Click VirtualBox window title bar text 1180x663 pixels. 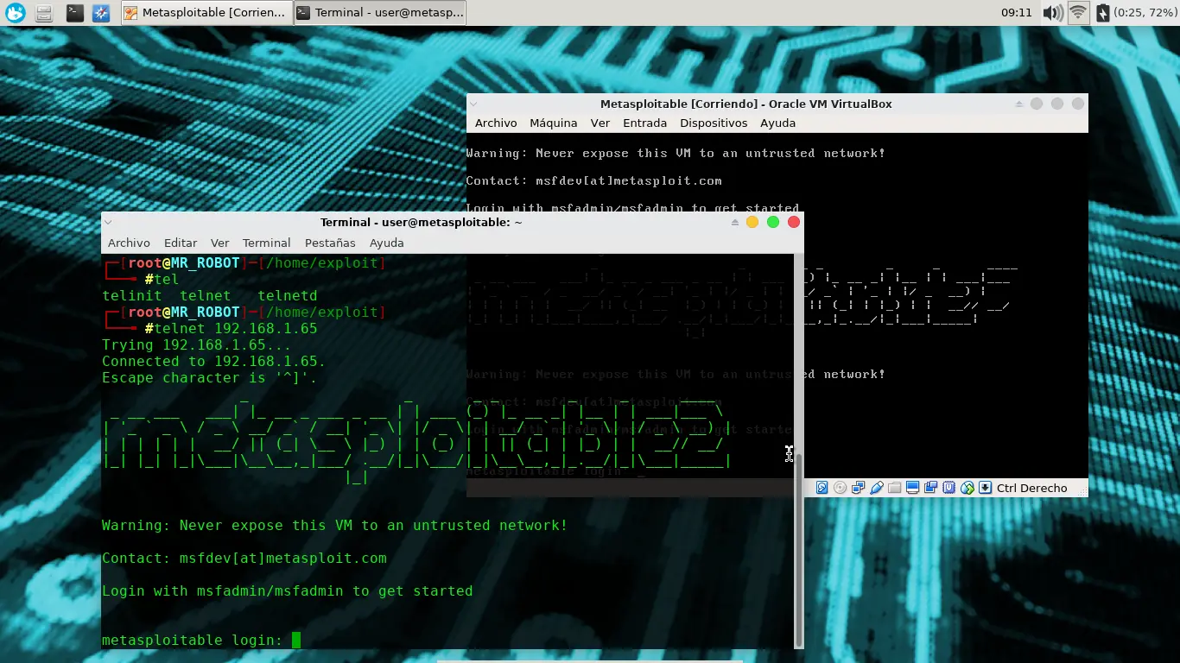746,104
